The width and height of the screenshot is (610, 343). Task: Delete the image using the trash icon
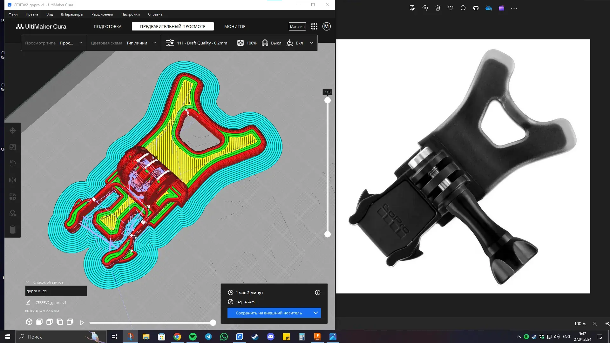(x=438, y=8)
